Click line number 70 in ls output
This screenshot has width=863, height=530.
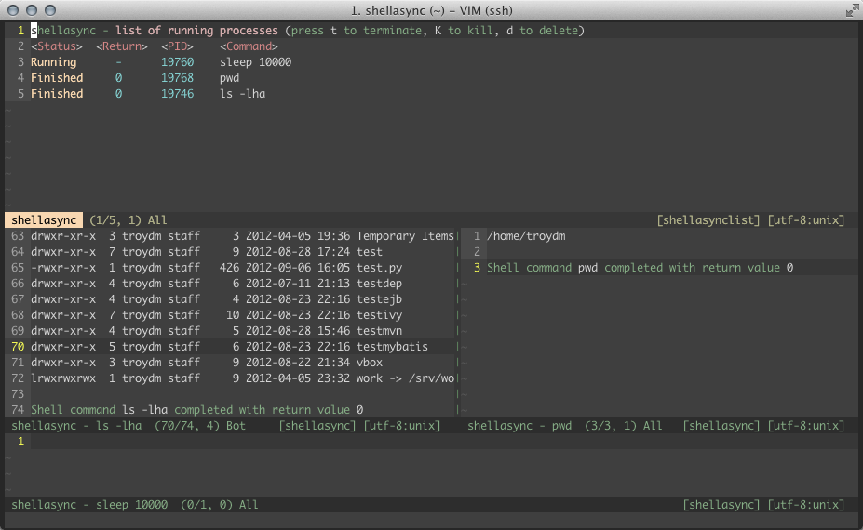point(18,347)
